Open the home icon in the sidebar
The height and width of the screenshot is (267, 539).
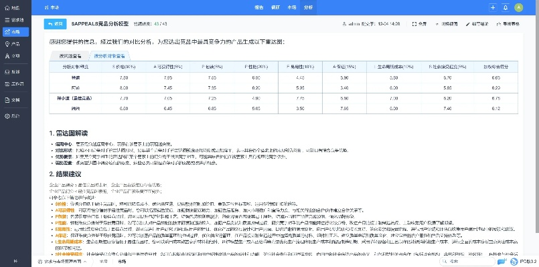click(x=15, y=9)
